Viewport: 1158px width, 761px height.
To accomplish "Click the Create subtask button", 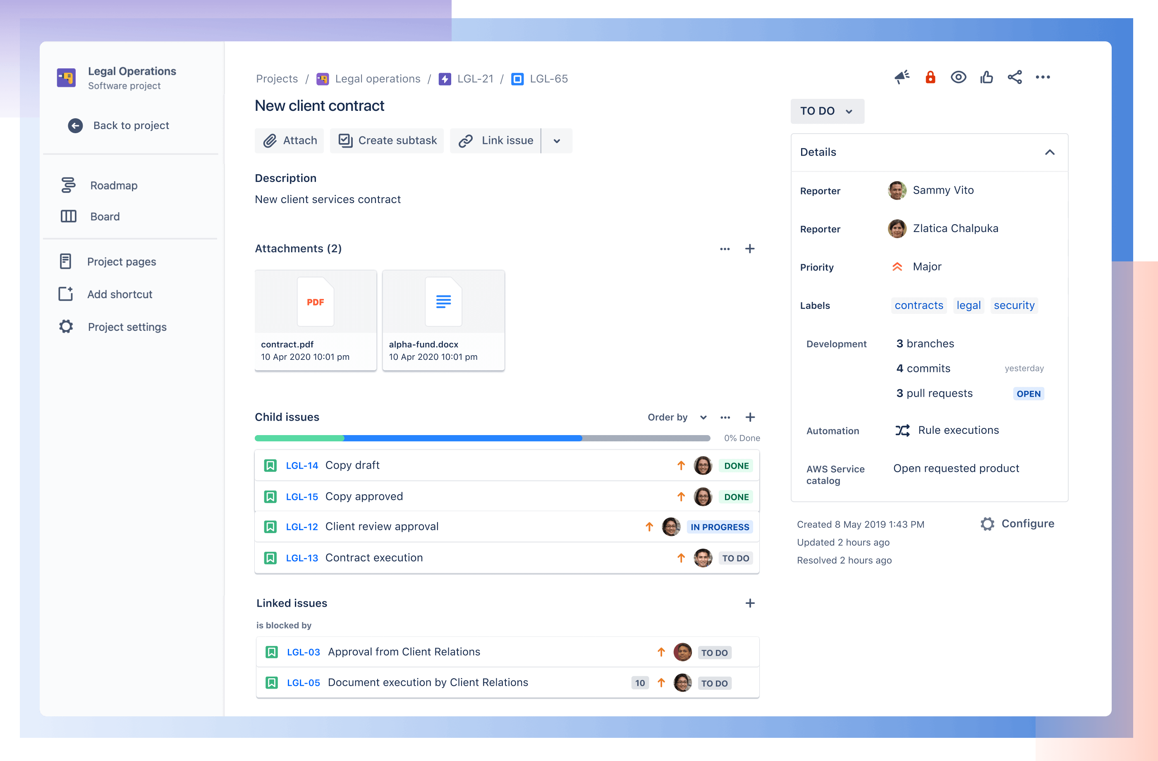I will (x=388, y=140).
